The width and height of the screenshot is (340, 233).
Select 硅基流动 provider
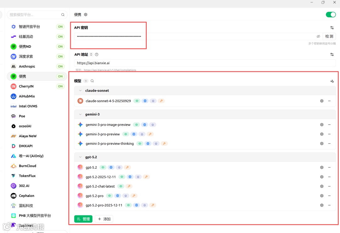tap(37, 36)
